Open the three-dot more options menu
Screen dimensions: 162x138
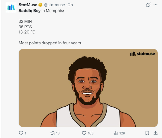(x=155, y=5)
